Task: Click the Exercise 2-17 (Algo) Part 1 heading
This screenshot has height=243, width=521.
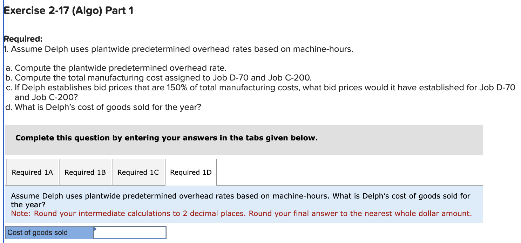Action: click(68, 11)
